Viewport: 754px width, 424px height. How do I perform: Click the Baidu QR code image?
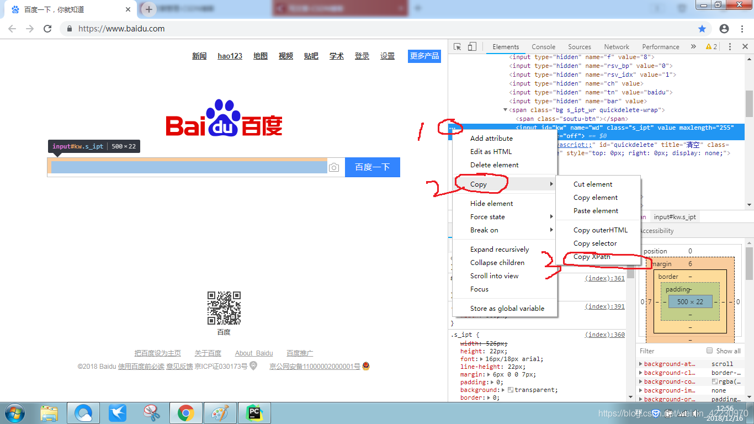click(224, 308)
